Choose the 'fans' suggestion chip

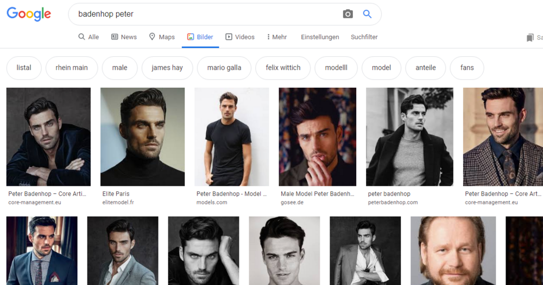coord(467,68)
